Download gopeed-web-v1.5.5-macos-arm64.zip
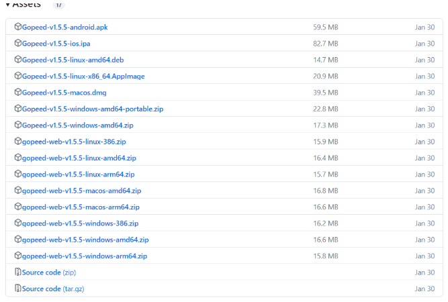 (x=81, y=207)
